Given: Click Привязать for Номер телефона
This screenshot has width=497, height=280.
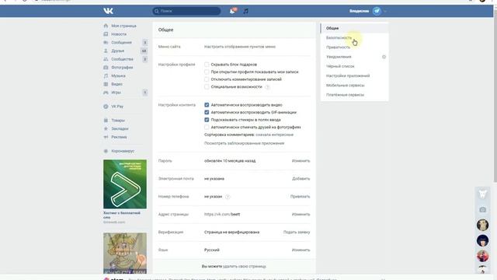Looking at the screenshot, I should 300,197.
